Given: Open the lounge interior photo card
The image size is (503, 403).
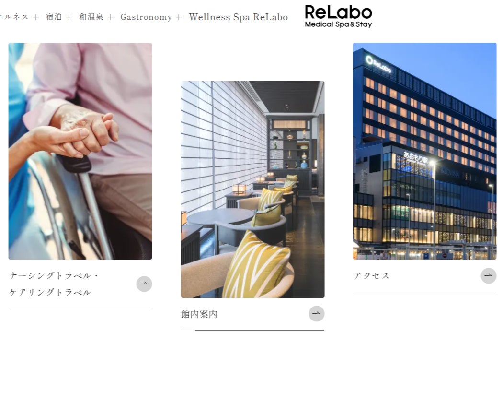Looking at the screenshot, I should [252, 190].
